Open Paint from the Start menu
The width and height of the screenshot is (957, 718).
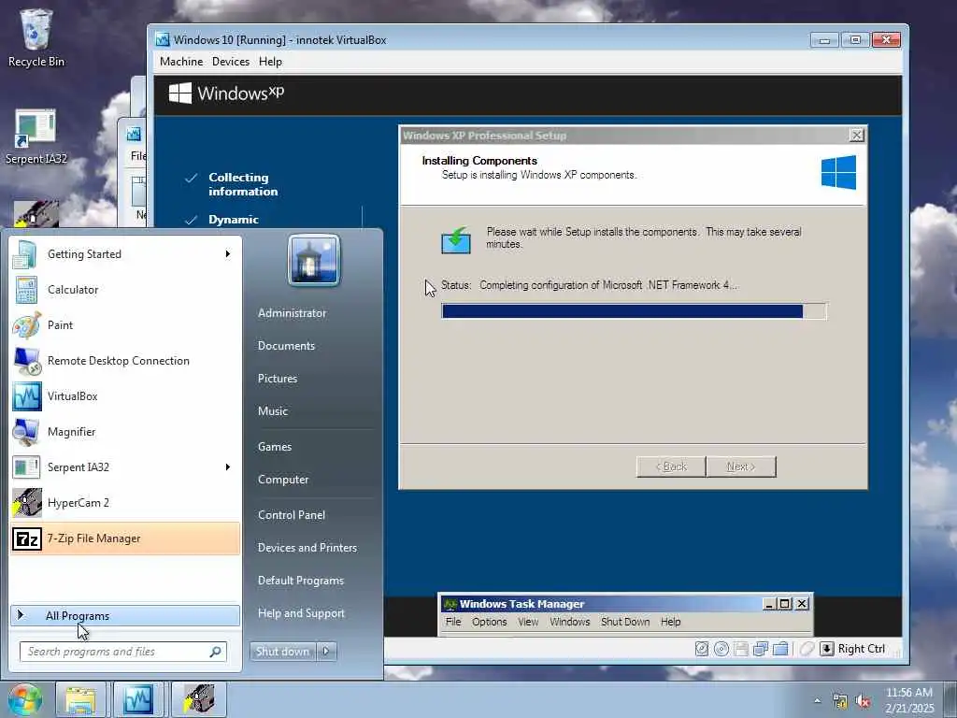click(124, 324)
